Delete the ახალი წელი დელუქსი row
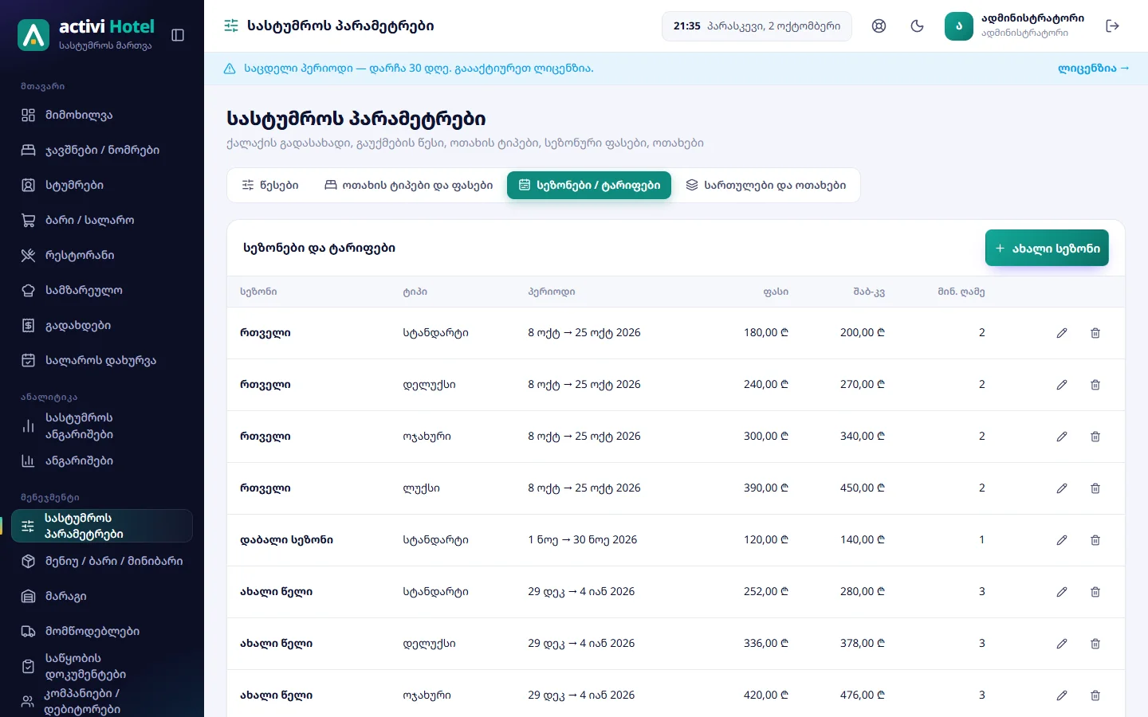The image size is (1148, 717). click(1095, 644)
